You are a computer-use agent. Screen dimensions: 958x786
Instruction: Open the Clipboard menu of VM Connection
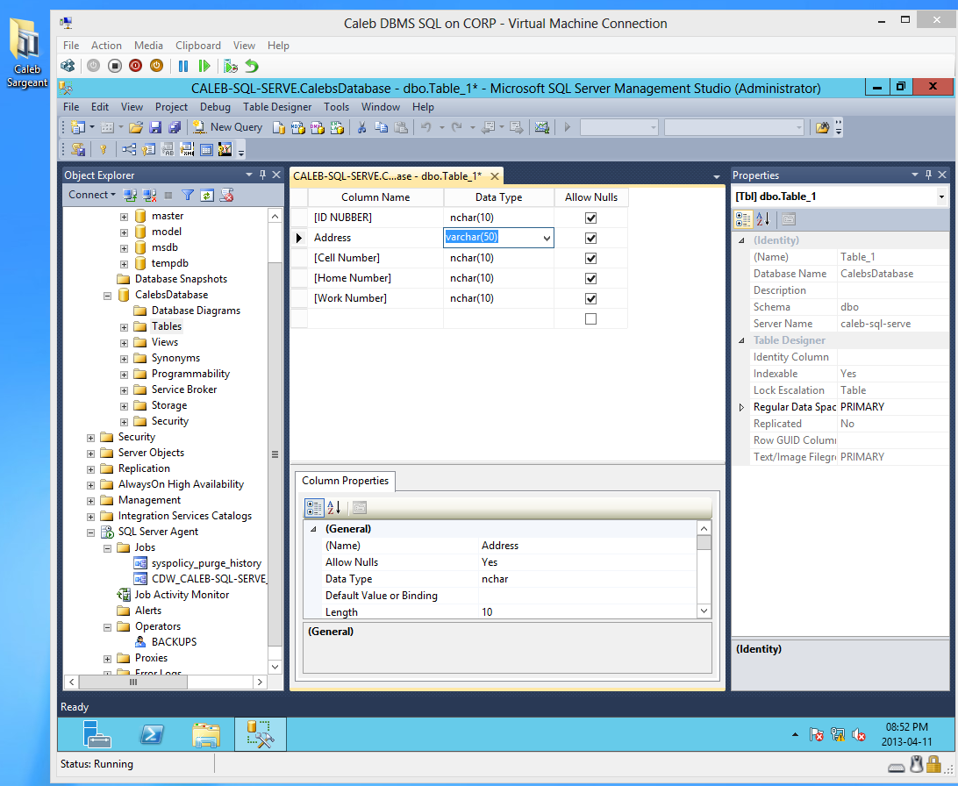click(198, 46)
